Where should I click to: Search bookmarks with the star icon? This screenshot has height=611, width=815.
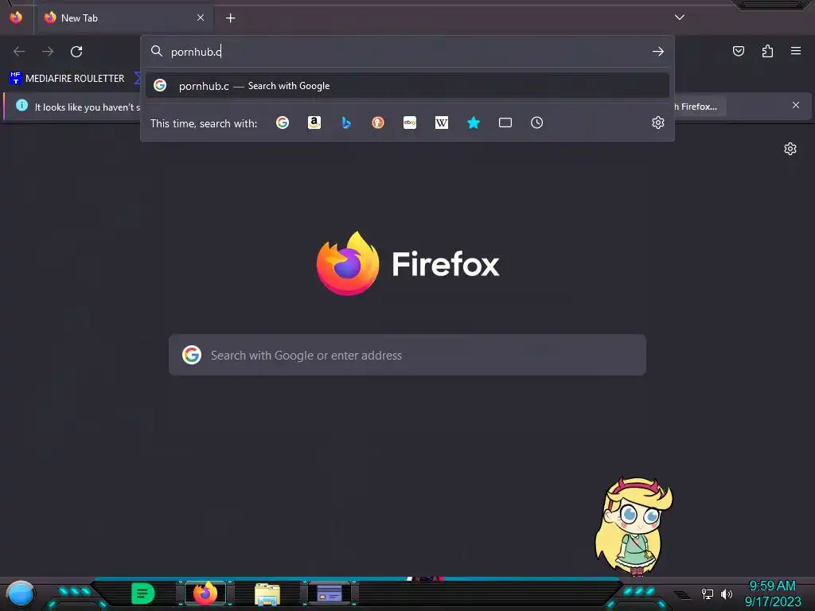click(473, 123)
